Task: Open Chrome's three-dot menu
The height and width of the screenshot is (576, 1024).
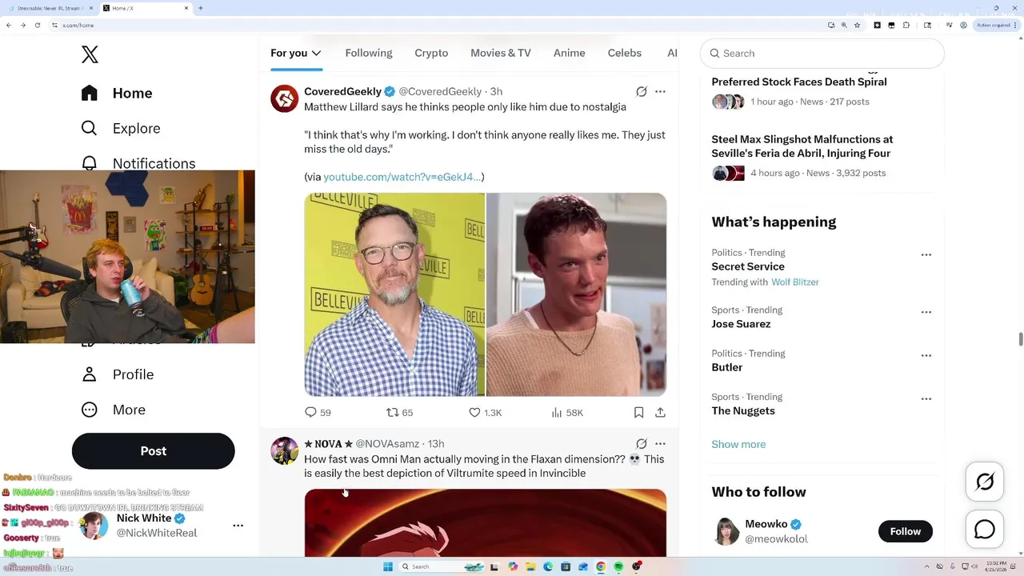Action: [x=1016, y=25]
